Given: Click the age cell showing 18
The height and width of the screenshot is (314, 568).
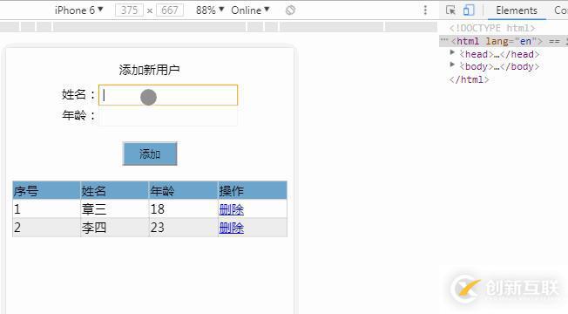Looking at the screenshot, I should [183, 209].
